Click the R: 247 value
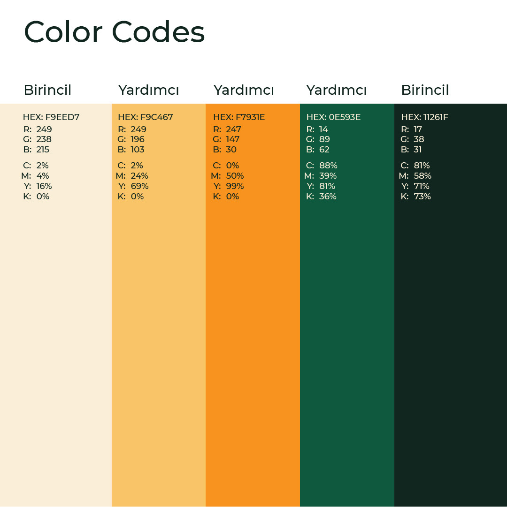 pos(227,129)
